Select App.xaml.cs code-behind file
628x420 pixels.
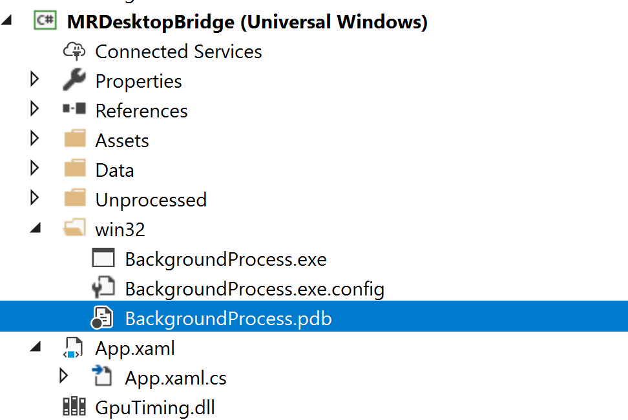(x=176, y=377)
